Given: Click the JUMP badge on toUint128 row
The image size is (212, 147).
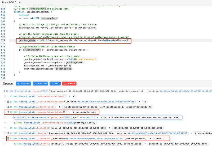Looking at the screenshot, I should pyautogui.click(x=15, y=128).
